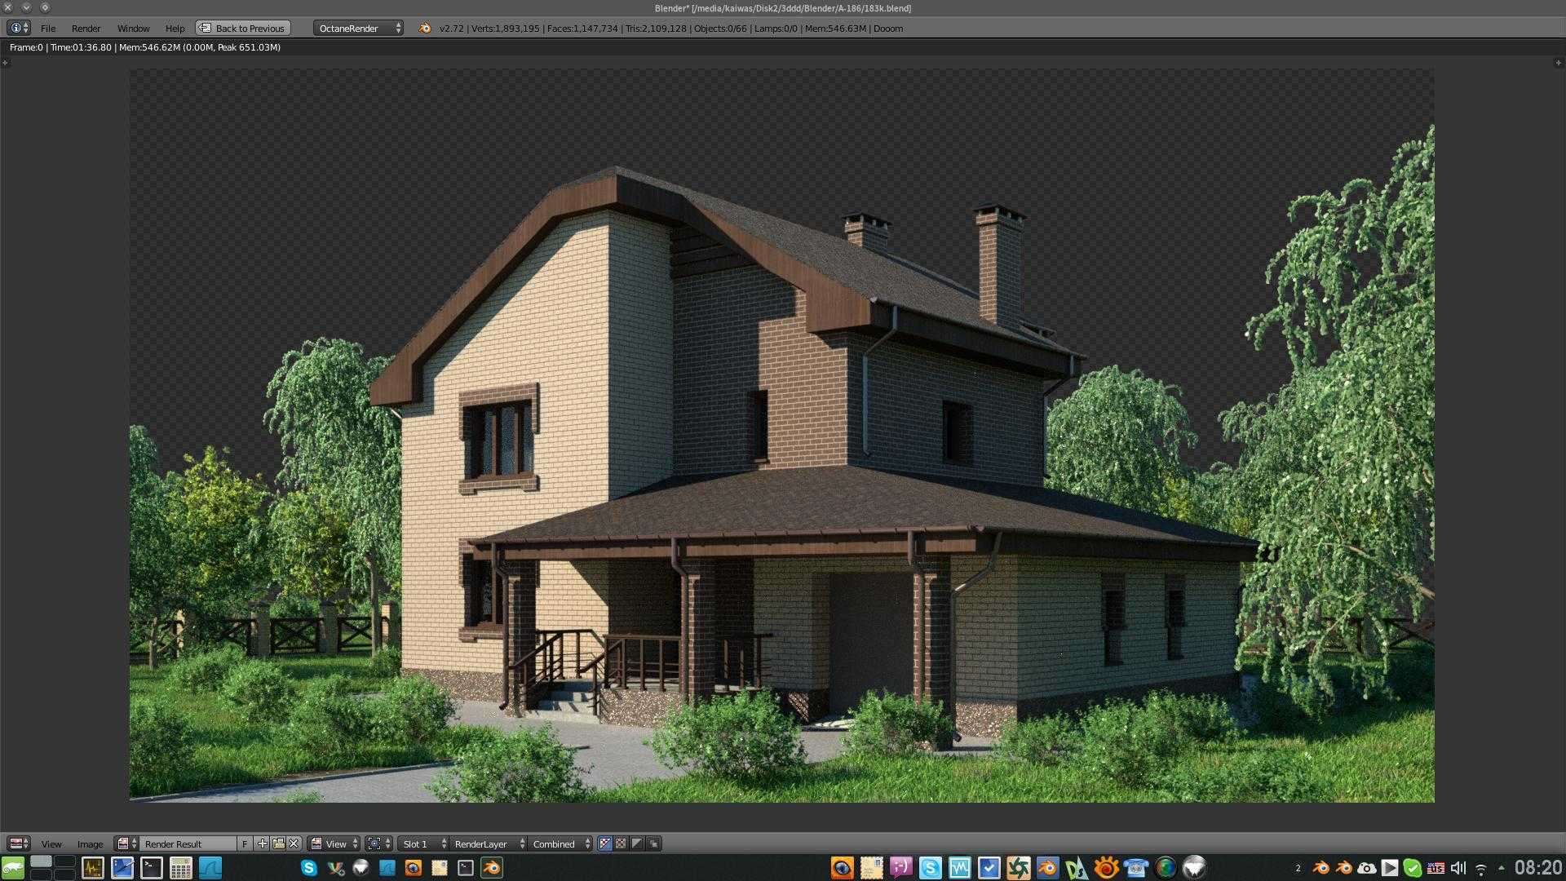Open the Render menu in menu bar

(x=85, y=27)
